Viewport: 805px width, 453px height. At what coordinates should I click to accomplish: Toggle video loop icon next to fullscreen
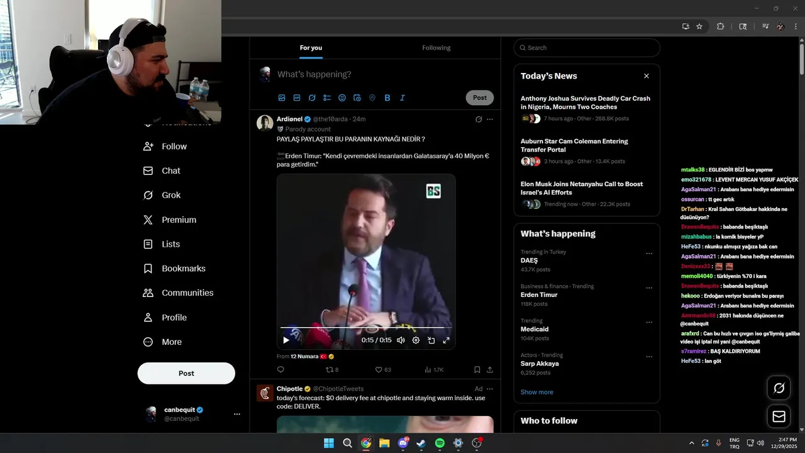tap(431, 340)
